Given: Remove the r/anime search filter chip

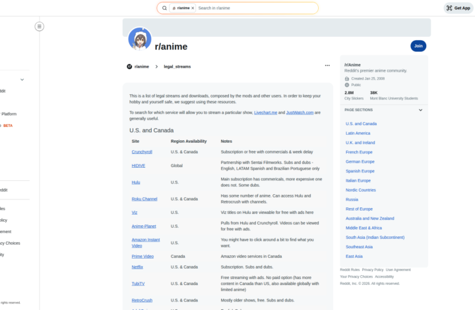Looking at the screenshot, I should 193,8.
